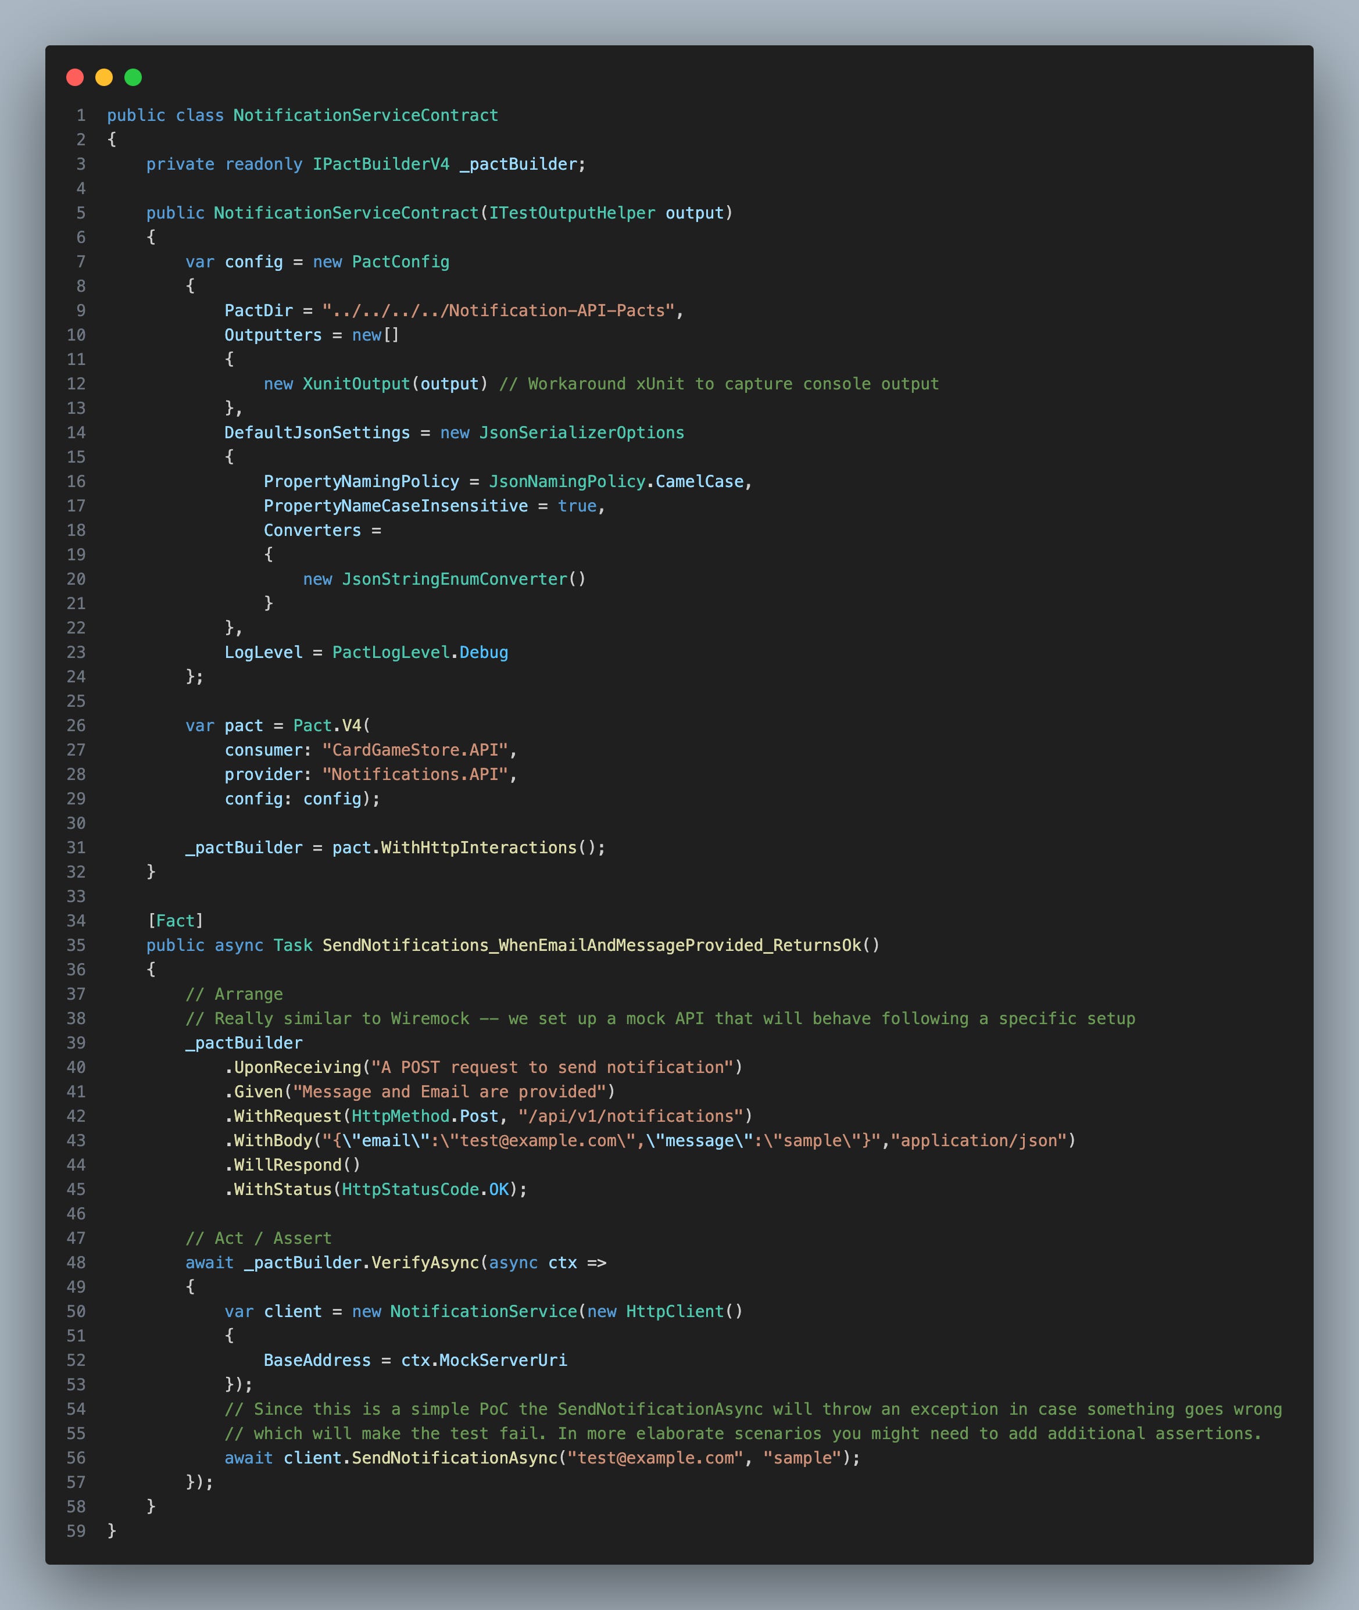The width and height of the screenshot is (1359, 1610).
Task: Click the [Fact] attribute
Action: [x=175, y=921]
